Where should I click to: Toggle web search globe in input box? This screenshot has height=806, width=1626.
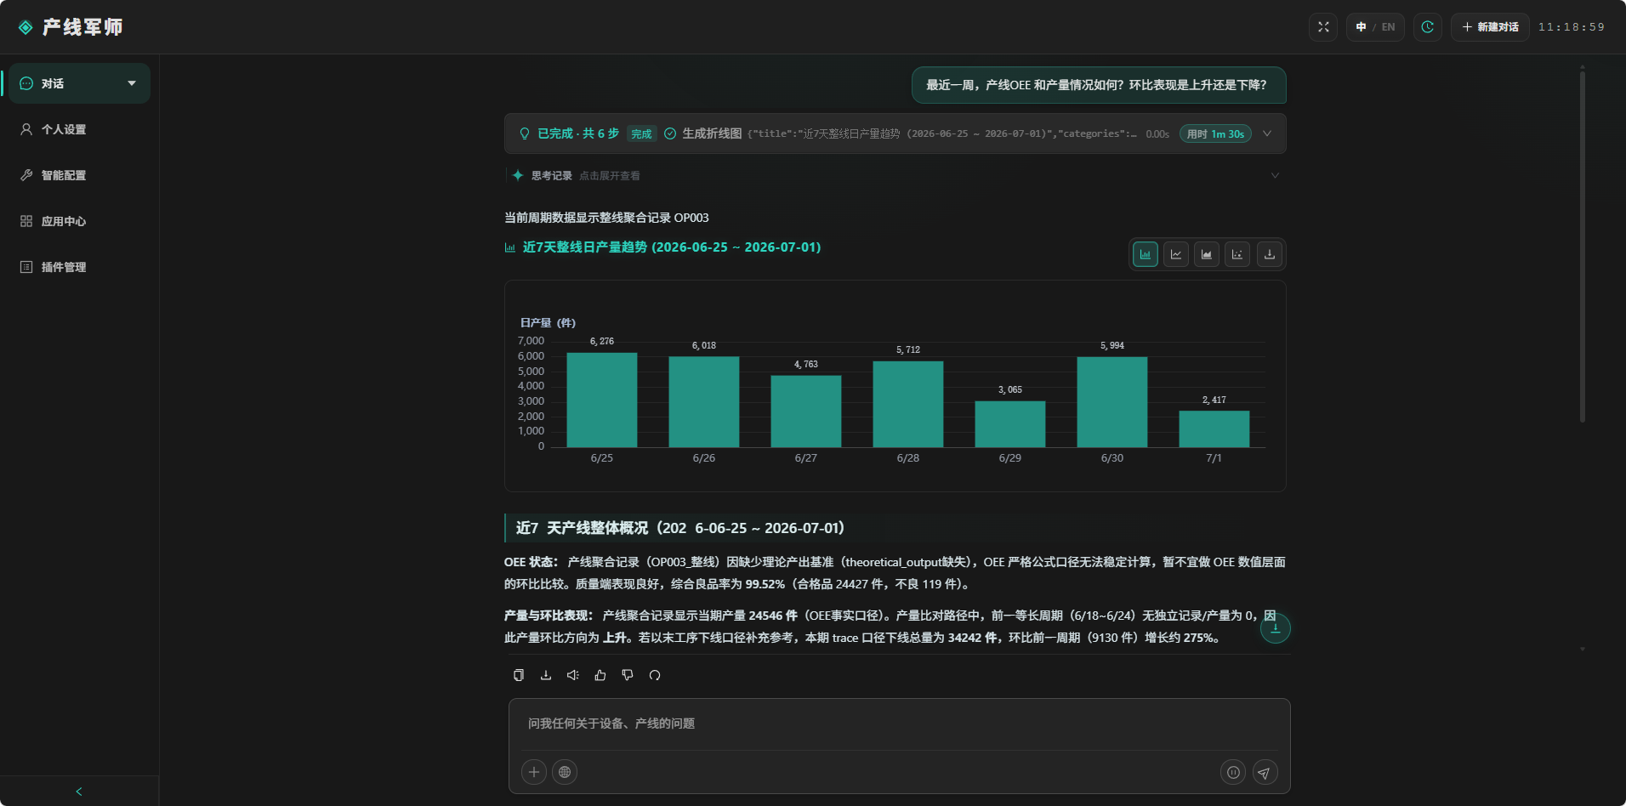(x=565, y=772)
